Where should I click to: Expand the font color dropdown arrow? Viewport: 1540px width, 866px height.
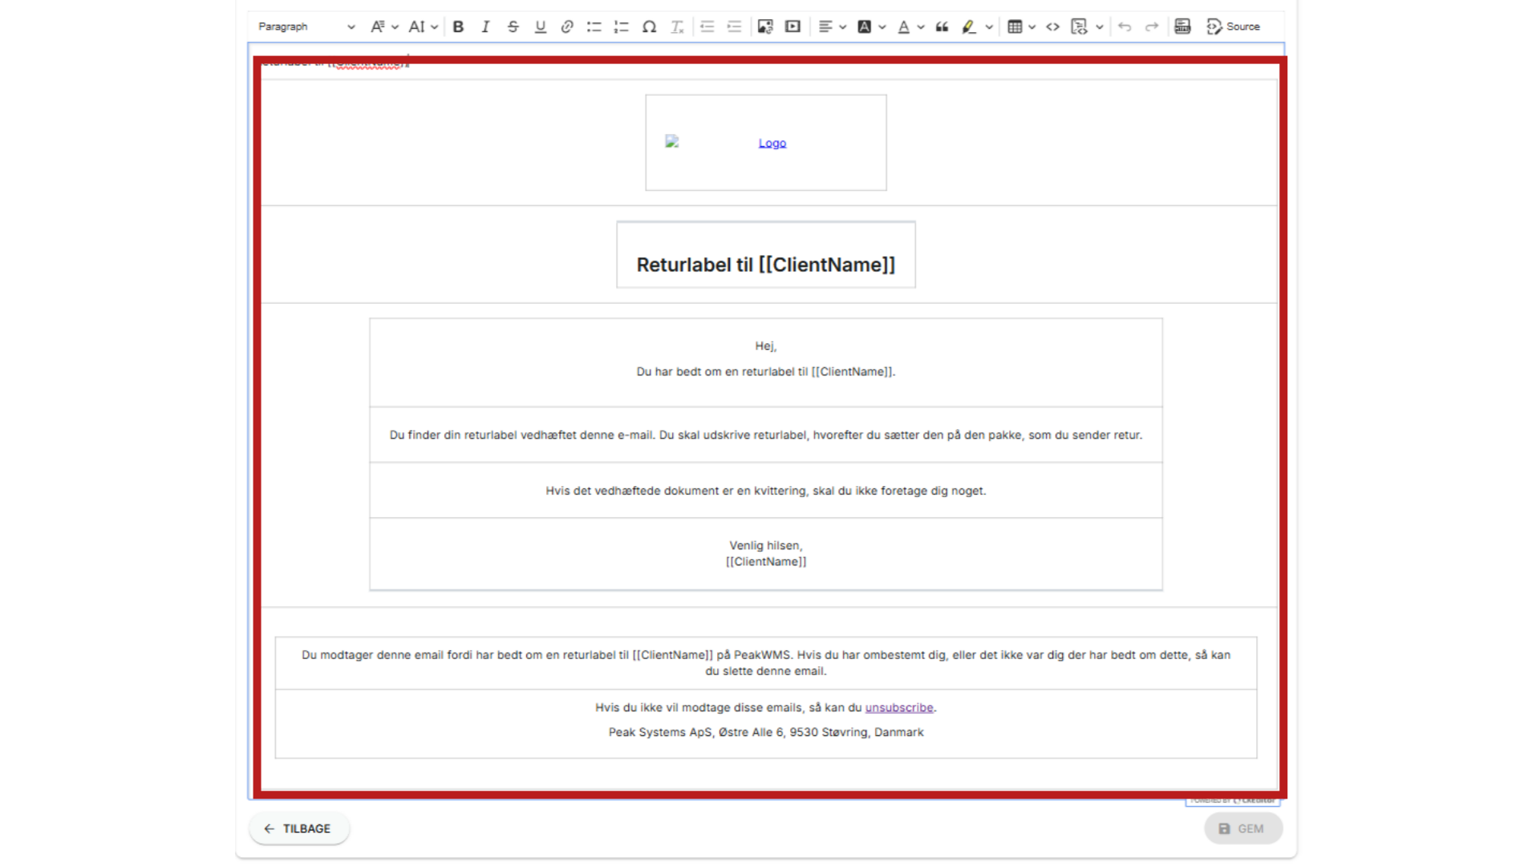(921, 26)
